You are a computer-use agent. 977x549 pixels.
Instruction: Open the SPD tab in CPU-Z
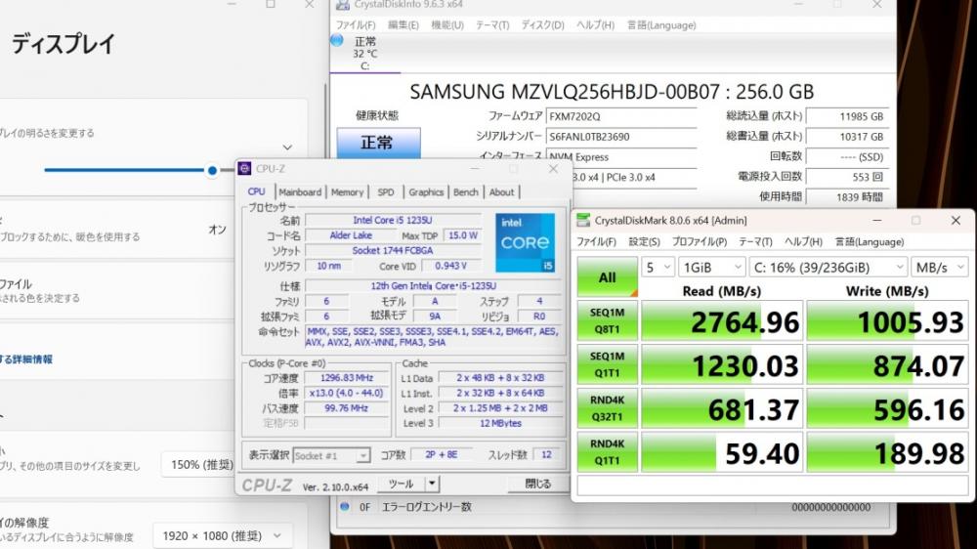click(x=386, y=192)
